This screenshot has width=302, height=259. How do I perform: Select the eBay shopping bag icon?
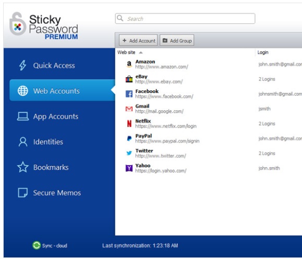(129, 79)
